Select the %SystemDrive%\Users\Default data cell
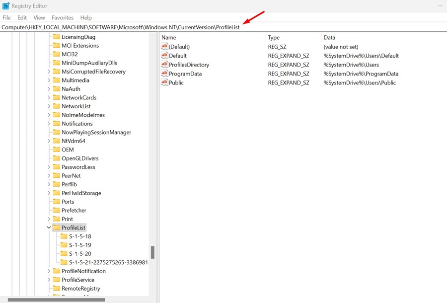 tap(361, 56)
